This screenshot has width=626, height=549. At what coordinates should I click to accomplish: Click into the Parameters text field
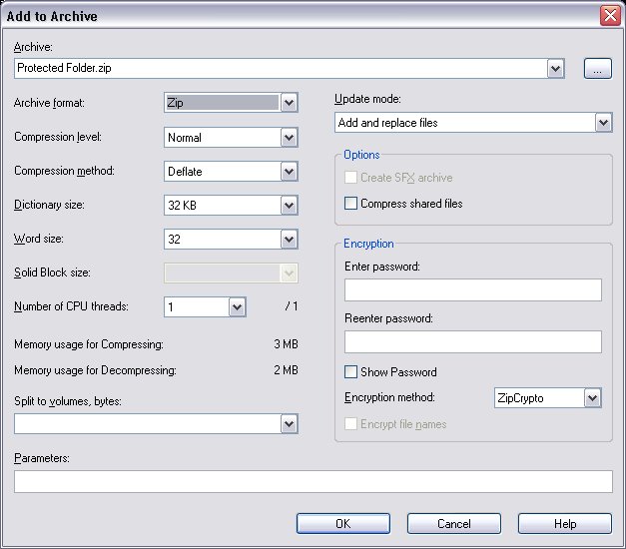pos(313,481)
